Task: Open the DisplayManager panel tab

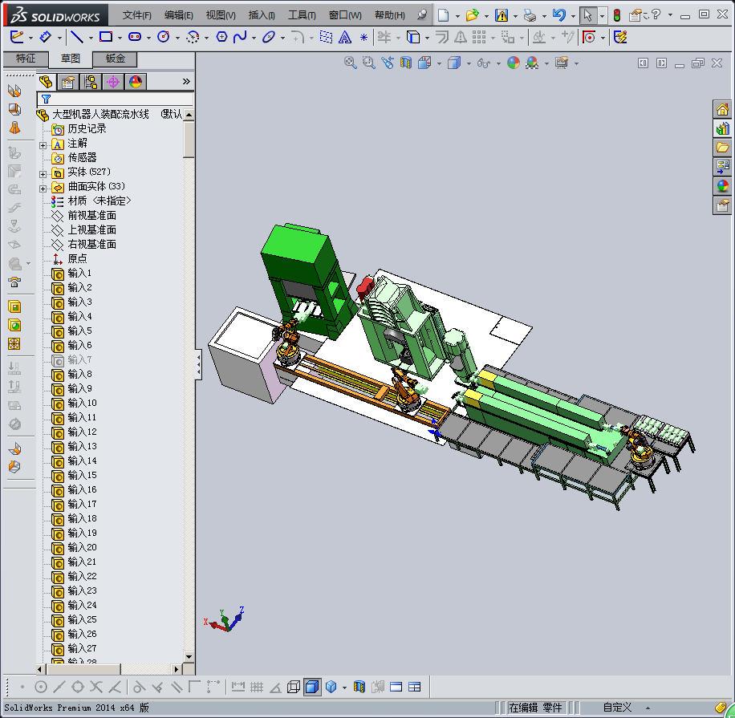Action: click(x=136, y=82)
